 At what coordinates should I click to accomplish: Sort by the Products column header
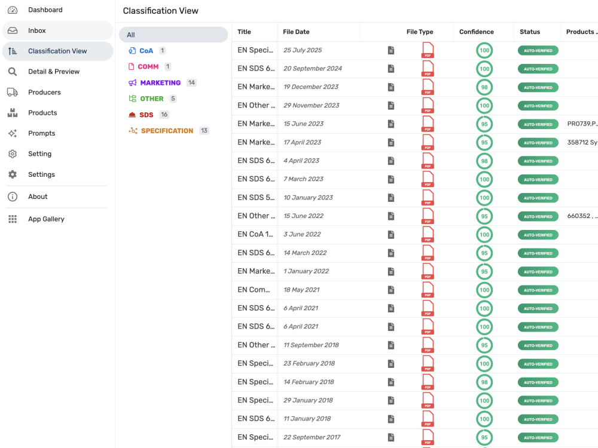pyautogui.click(x=582, y=32)
